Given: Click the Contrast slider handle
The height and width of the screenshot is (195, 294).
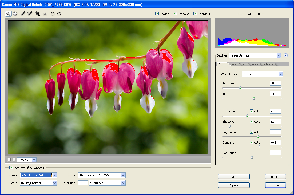Looking at the screenshot, I should point(260,147).
